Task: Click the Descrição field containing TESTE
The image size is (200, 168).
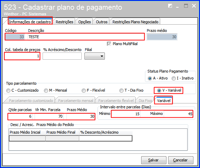Action: pyautogui.click(x=86, y=37)
